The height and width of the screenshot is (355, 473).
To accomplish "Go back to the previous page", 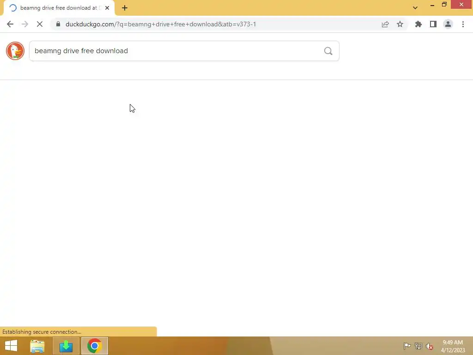I will tap(10, 24).
